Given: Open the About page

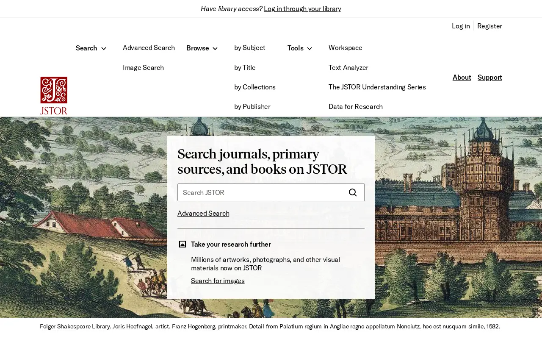Looking at the screenshot, I should tap(462, 77).
